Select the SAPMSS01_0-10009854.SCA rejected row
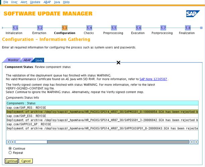 [102, 112]
